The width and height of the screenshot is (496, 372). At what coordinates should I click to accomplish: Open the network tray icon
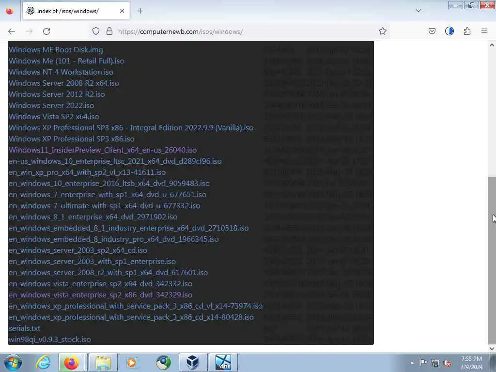(435, 363)
